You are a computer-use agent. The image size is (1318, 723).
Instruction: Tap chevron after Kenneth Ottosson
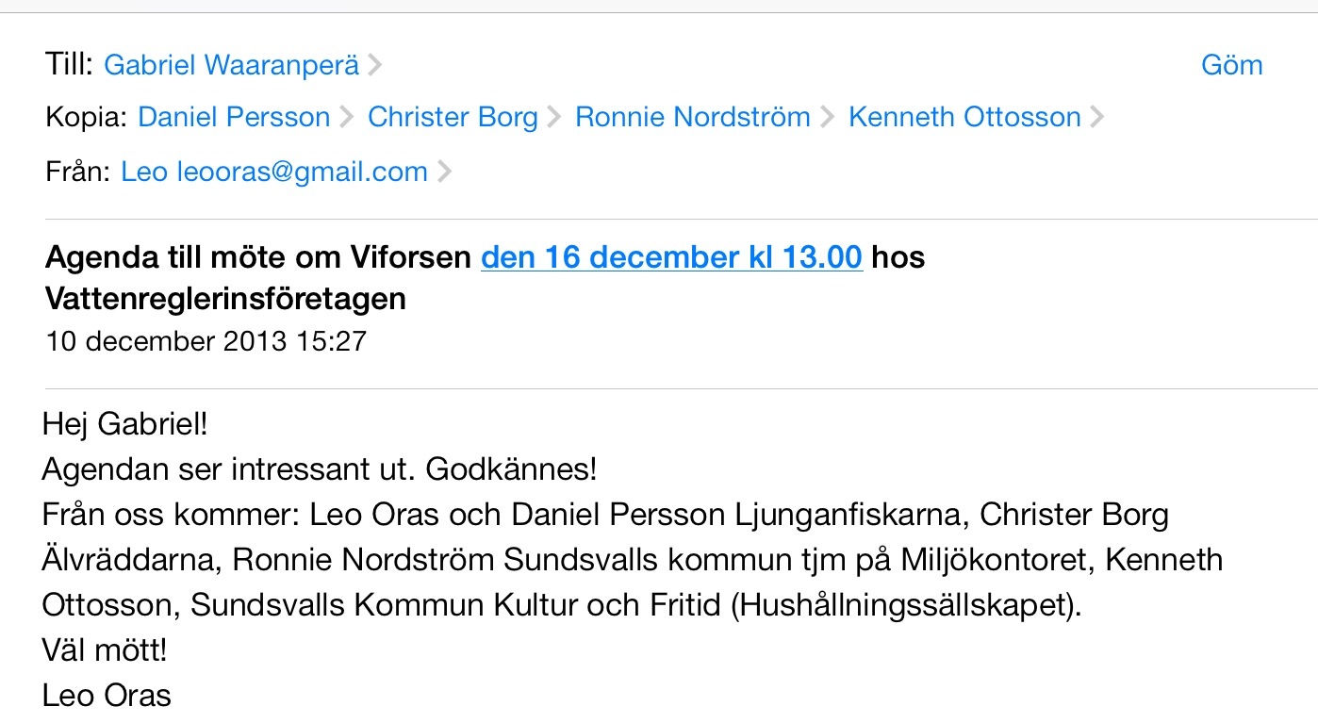[x=1096, y=118]
